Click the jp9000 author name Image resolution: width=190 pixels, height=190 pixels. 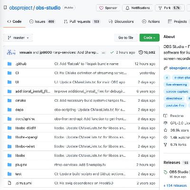46,52
